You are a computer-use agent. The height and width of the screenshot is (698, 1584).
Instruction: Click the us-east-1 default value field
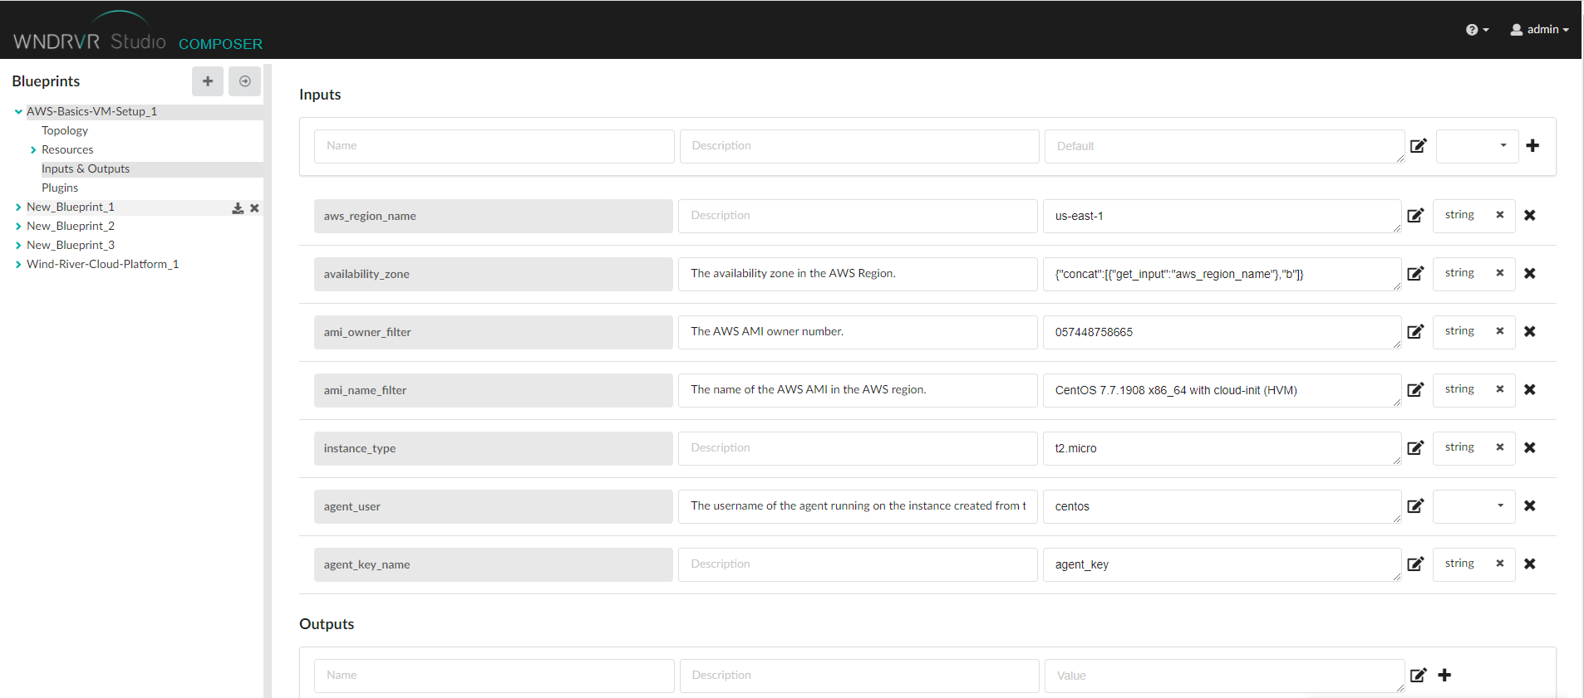[x=1222, y=216]
